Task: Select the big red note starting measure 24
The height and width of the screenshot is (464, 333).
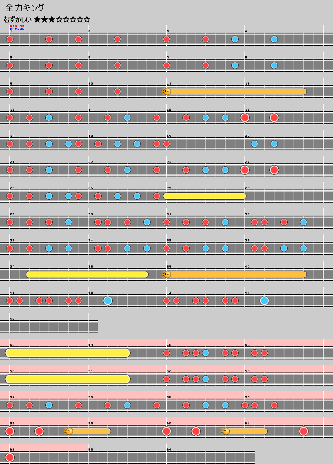Action: point(245,170)
